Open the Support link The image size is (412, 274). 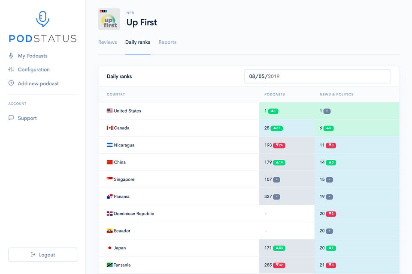click(x=27, y=118)
